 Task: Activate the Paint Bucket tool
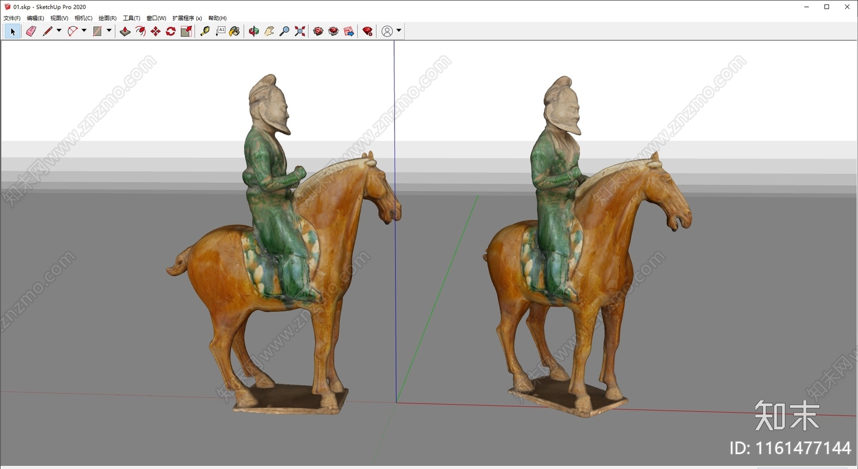pos(235,32)
